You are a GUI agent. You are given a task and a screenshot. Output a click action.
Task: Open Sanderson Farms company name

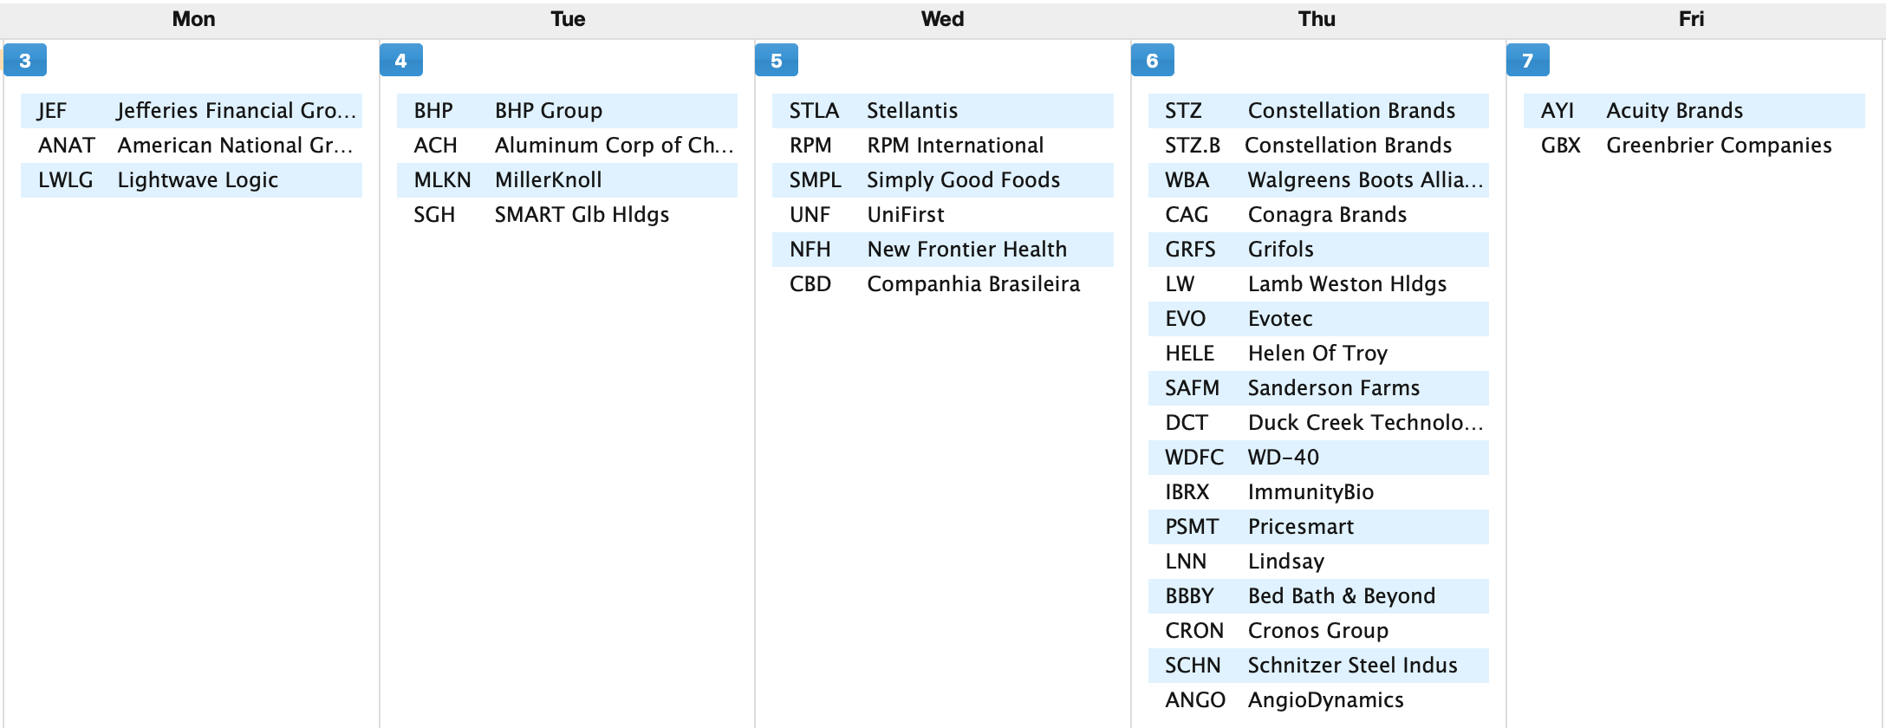(1334, 388)
